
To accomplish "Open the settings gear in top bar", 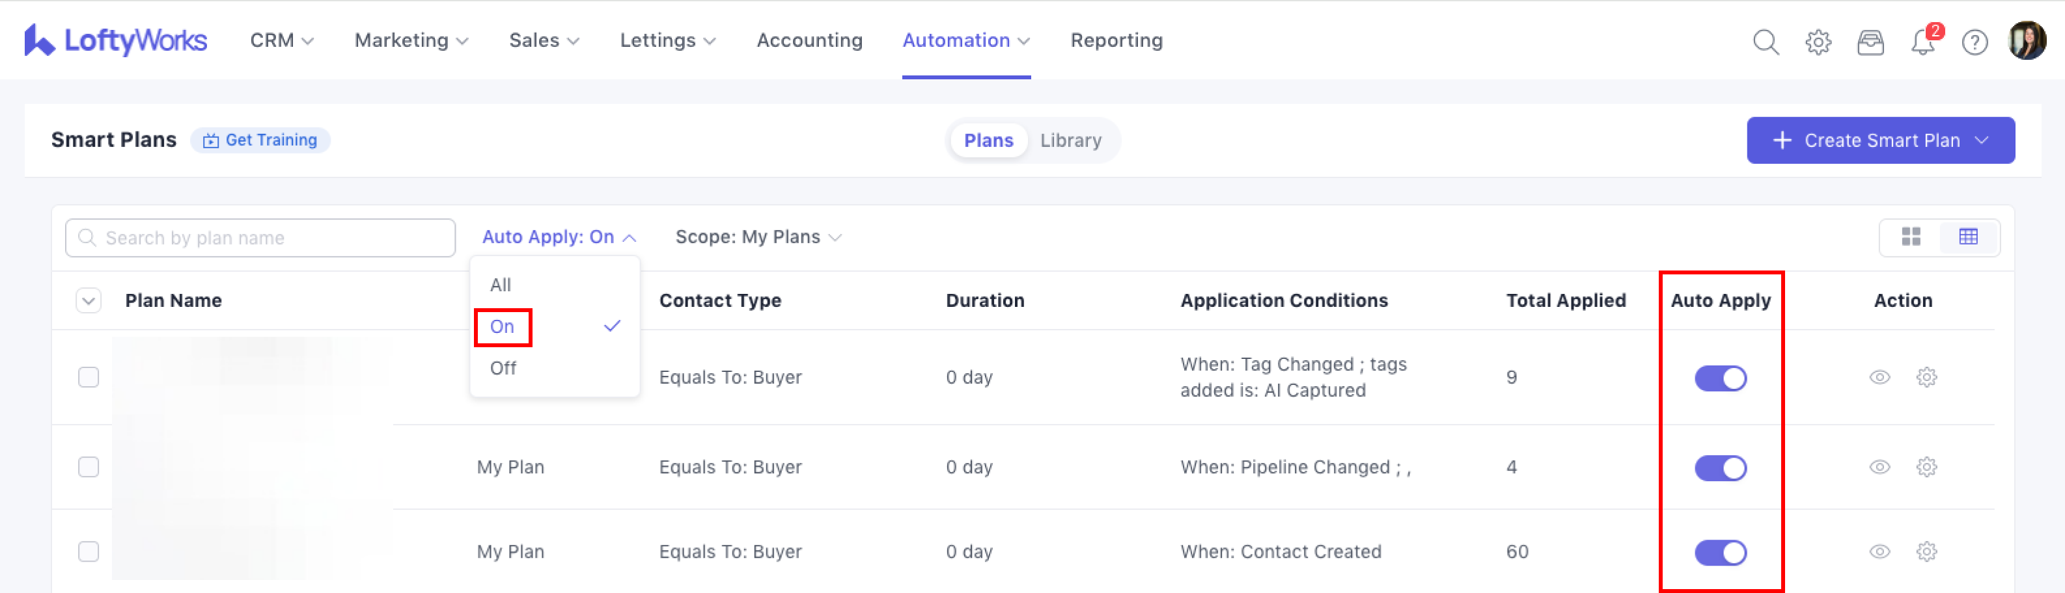I will point(1818,42).
